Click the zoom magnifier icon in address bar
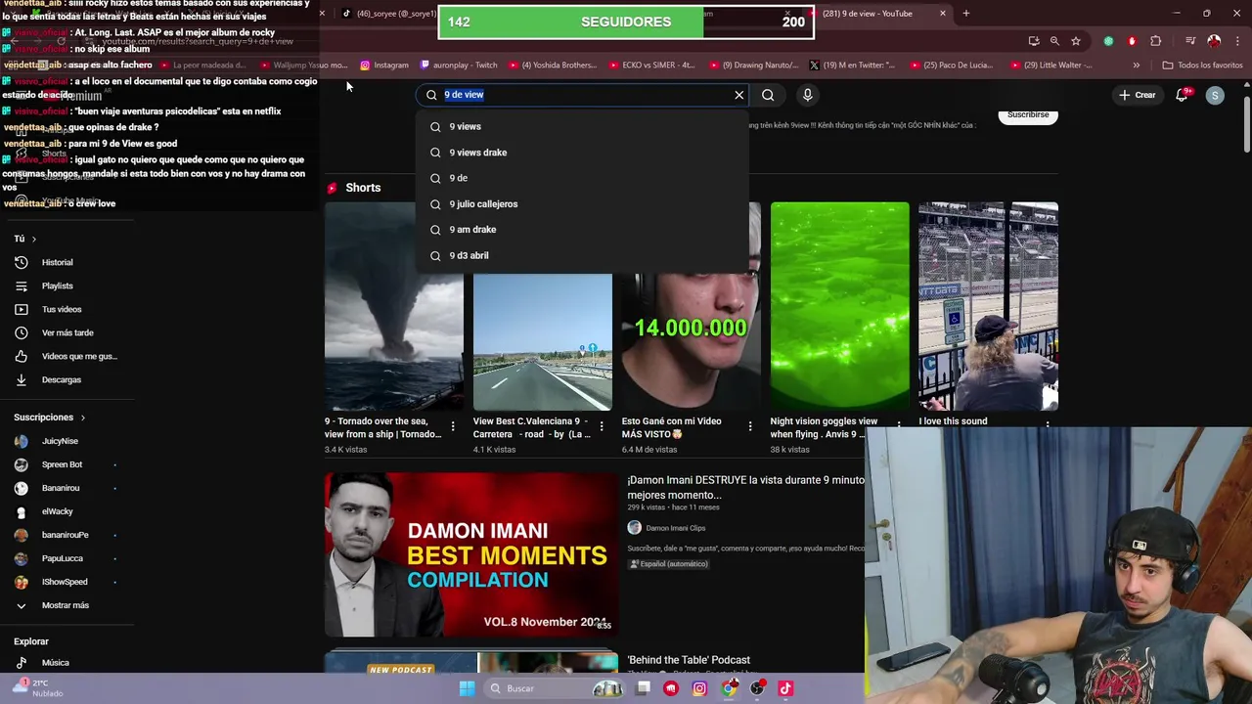Image resolution: width=1252 pixels, height=704 pixels. [1054, 41]
